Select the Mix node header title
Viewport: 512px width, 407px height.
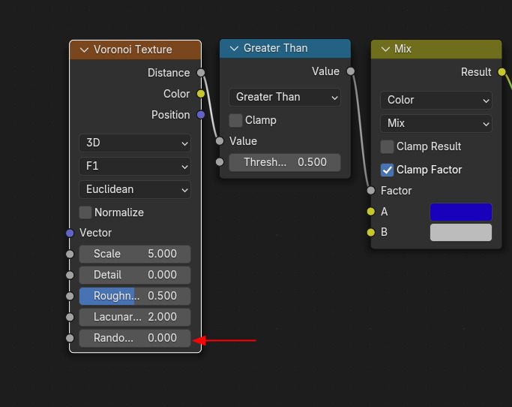(x=403, y=49)
